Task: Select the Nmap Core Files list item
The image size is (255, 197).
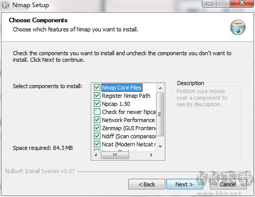Action: 122,88
